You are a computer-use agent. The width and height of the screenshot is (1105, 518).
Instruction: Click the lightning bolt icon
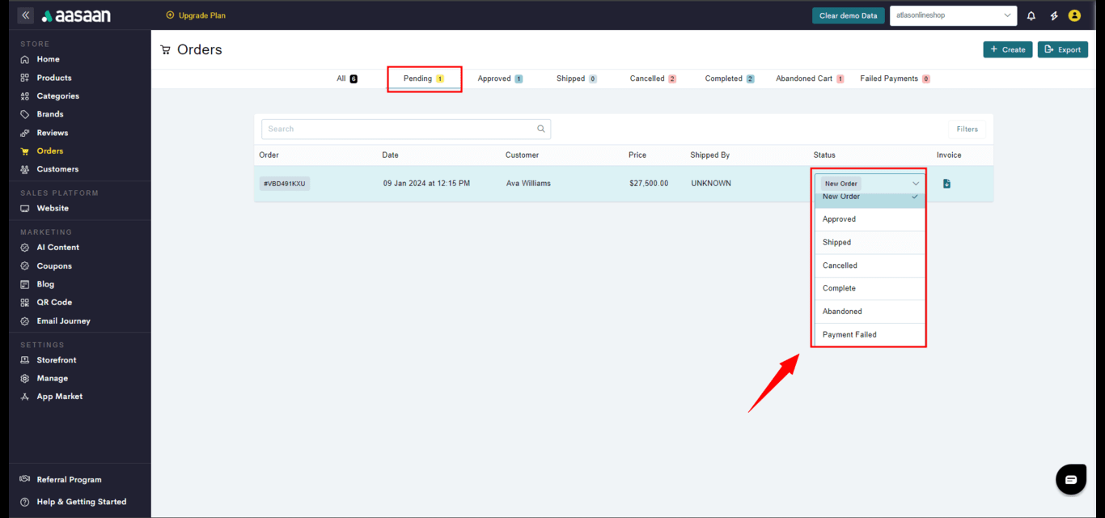point(1053,15)
